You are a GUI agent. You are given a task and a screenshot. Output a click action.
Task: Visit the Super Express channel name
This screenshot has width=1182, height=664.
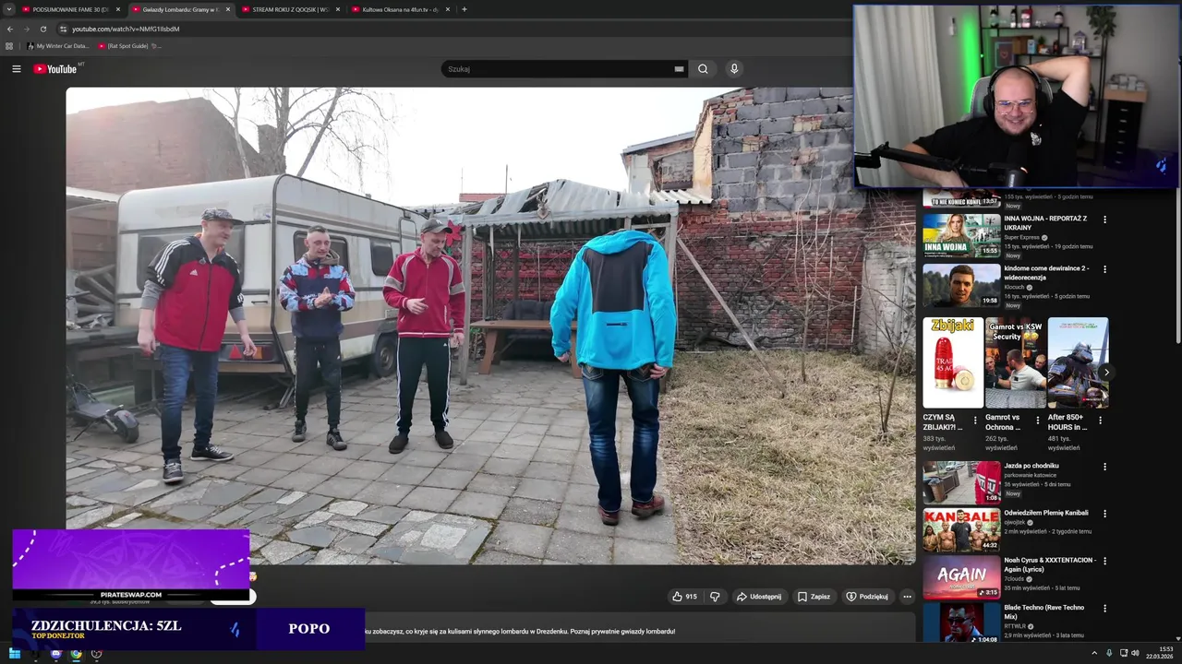pyautogui.click(x=1021, y=237)
